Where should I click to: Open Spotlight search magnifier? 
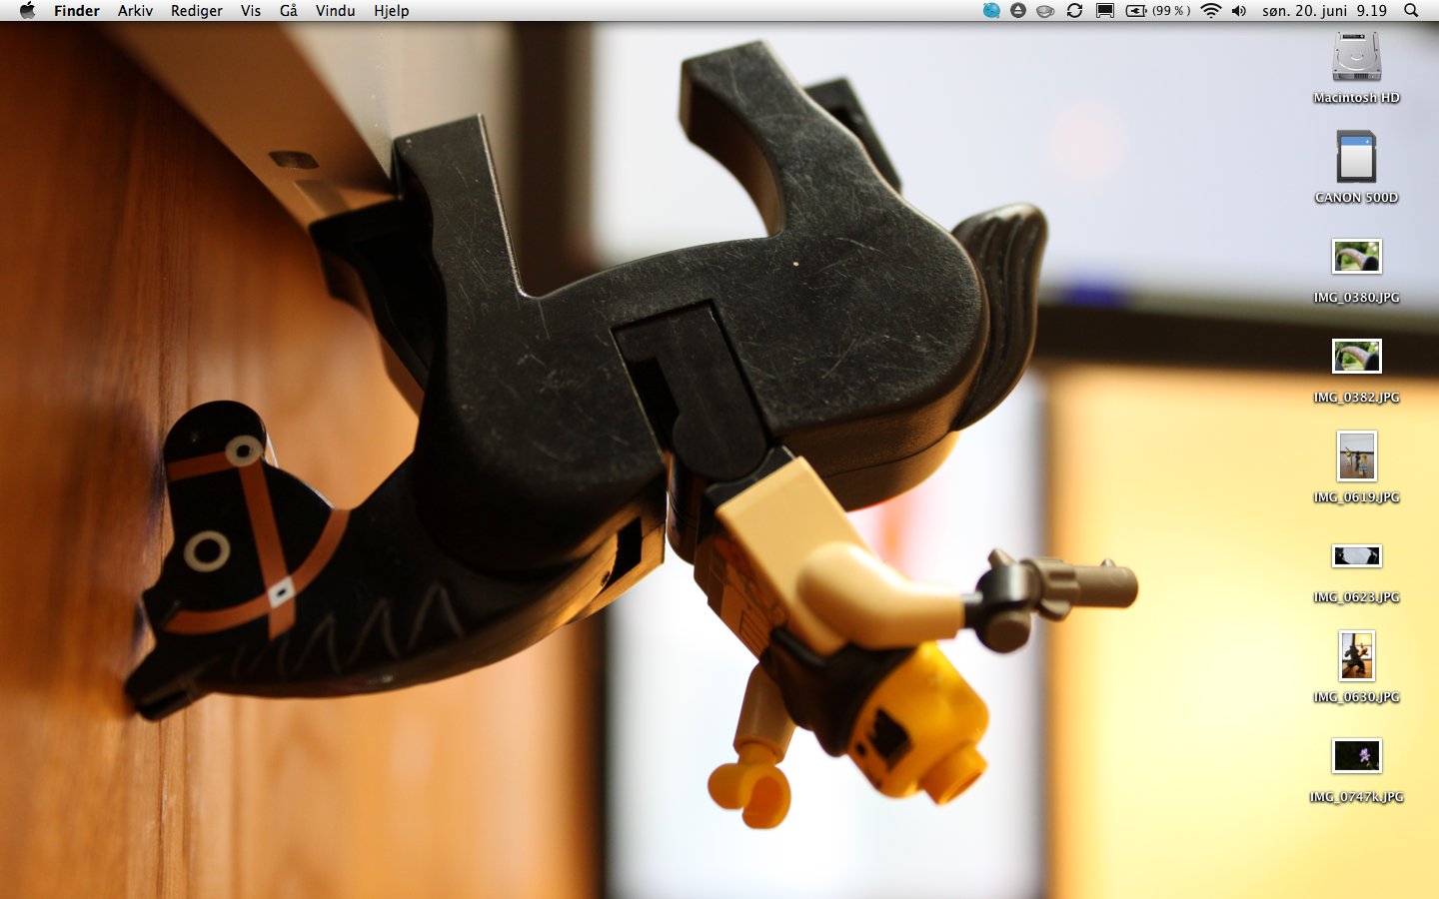click(x=1411, y=10)
